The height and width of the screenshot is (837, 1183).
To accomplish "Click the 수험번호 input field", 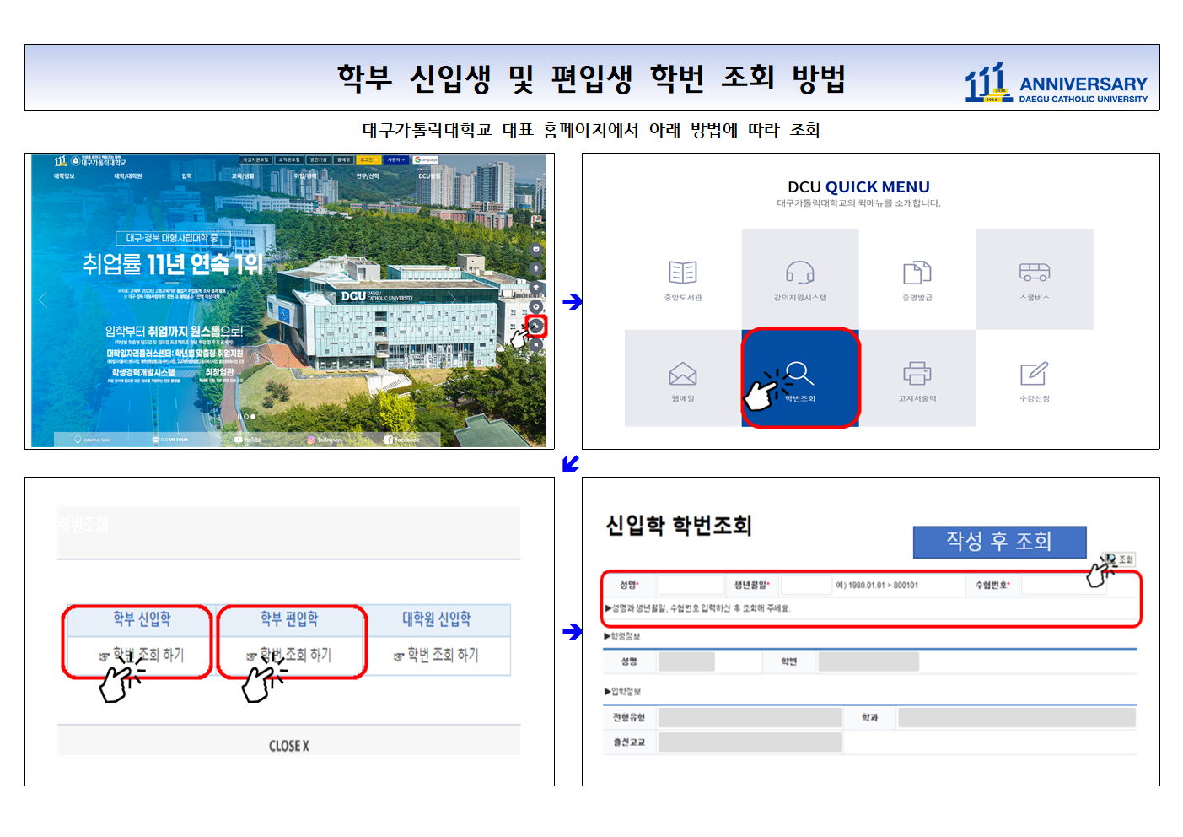I will 1058,585.
